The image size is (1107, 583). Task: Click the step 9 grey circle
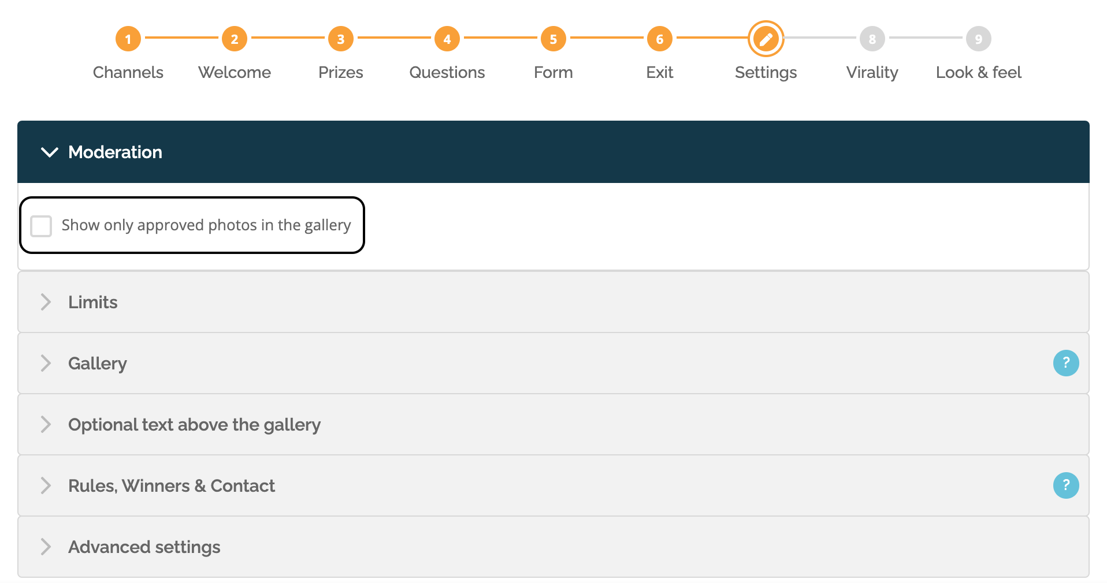[x=979, y=39]
